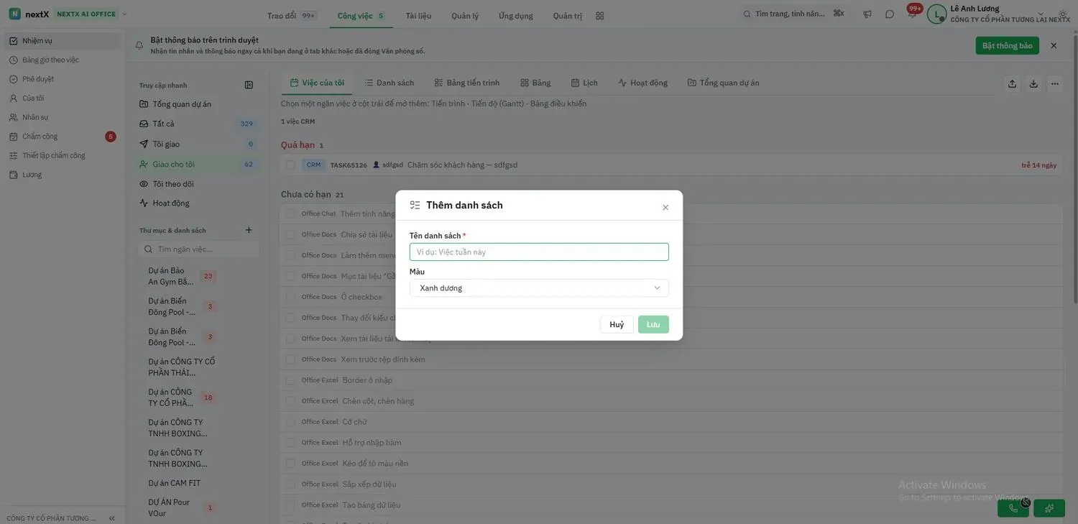Click the plus icon beside Thư mục & danh sách
Viewport: 1078px width, 524px height.
pos(249,230)
